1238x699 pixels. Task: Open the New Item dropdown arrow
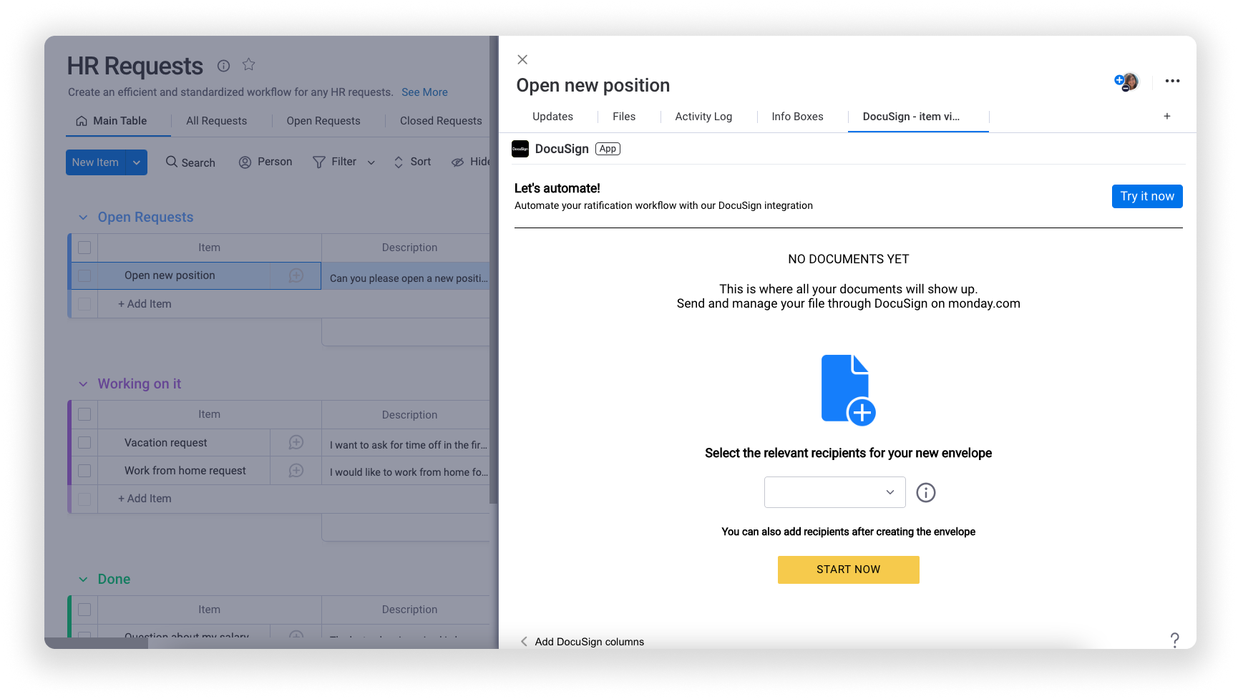tap(137, 162)
